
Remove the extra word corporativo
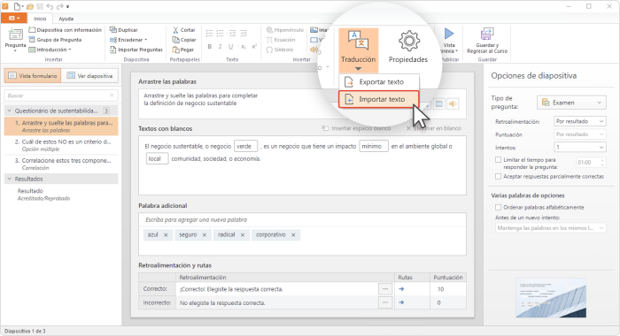pos(293,235)
